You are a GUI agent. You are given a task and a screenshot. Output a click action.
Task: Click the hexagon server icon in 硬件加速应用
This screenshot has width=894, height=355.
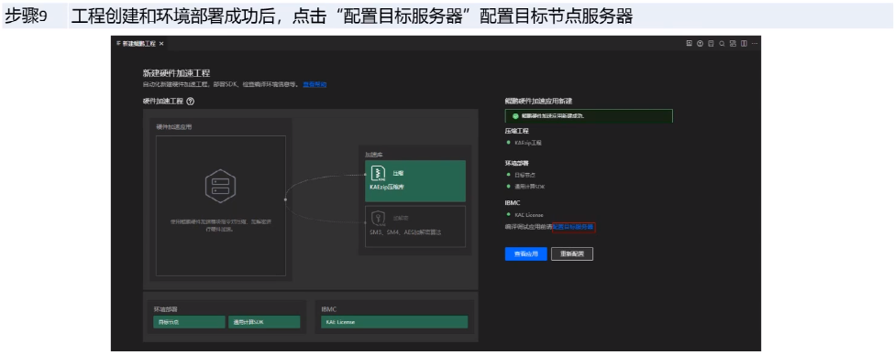(x=221, y=186)
